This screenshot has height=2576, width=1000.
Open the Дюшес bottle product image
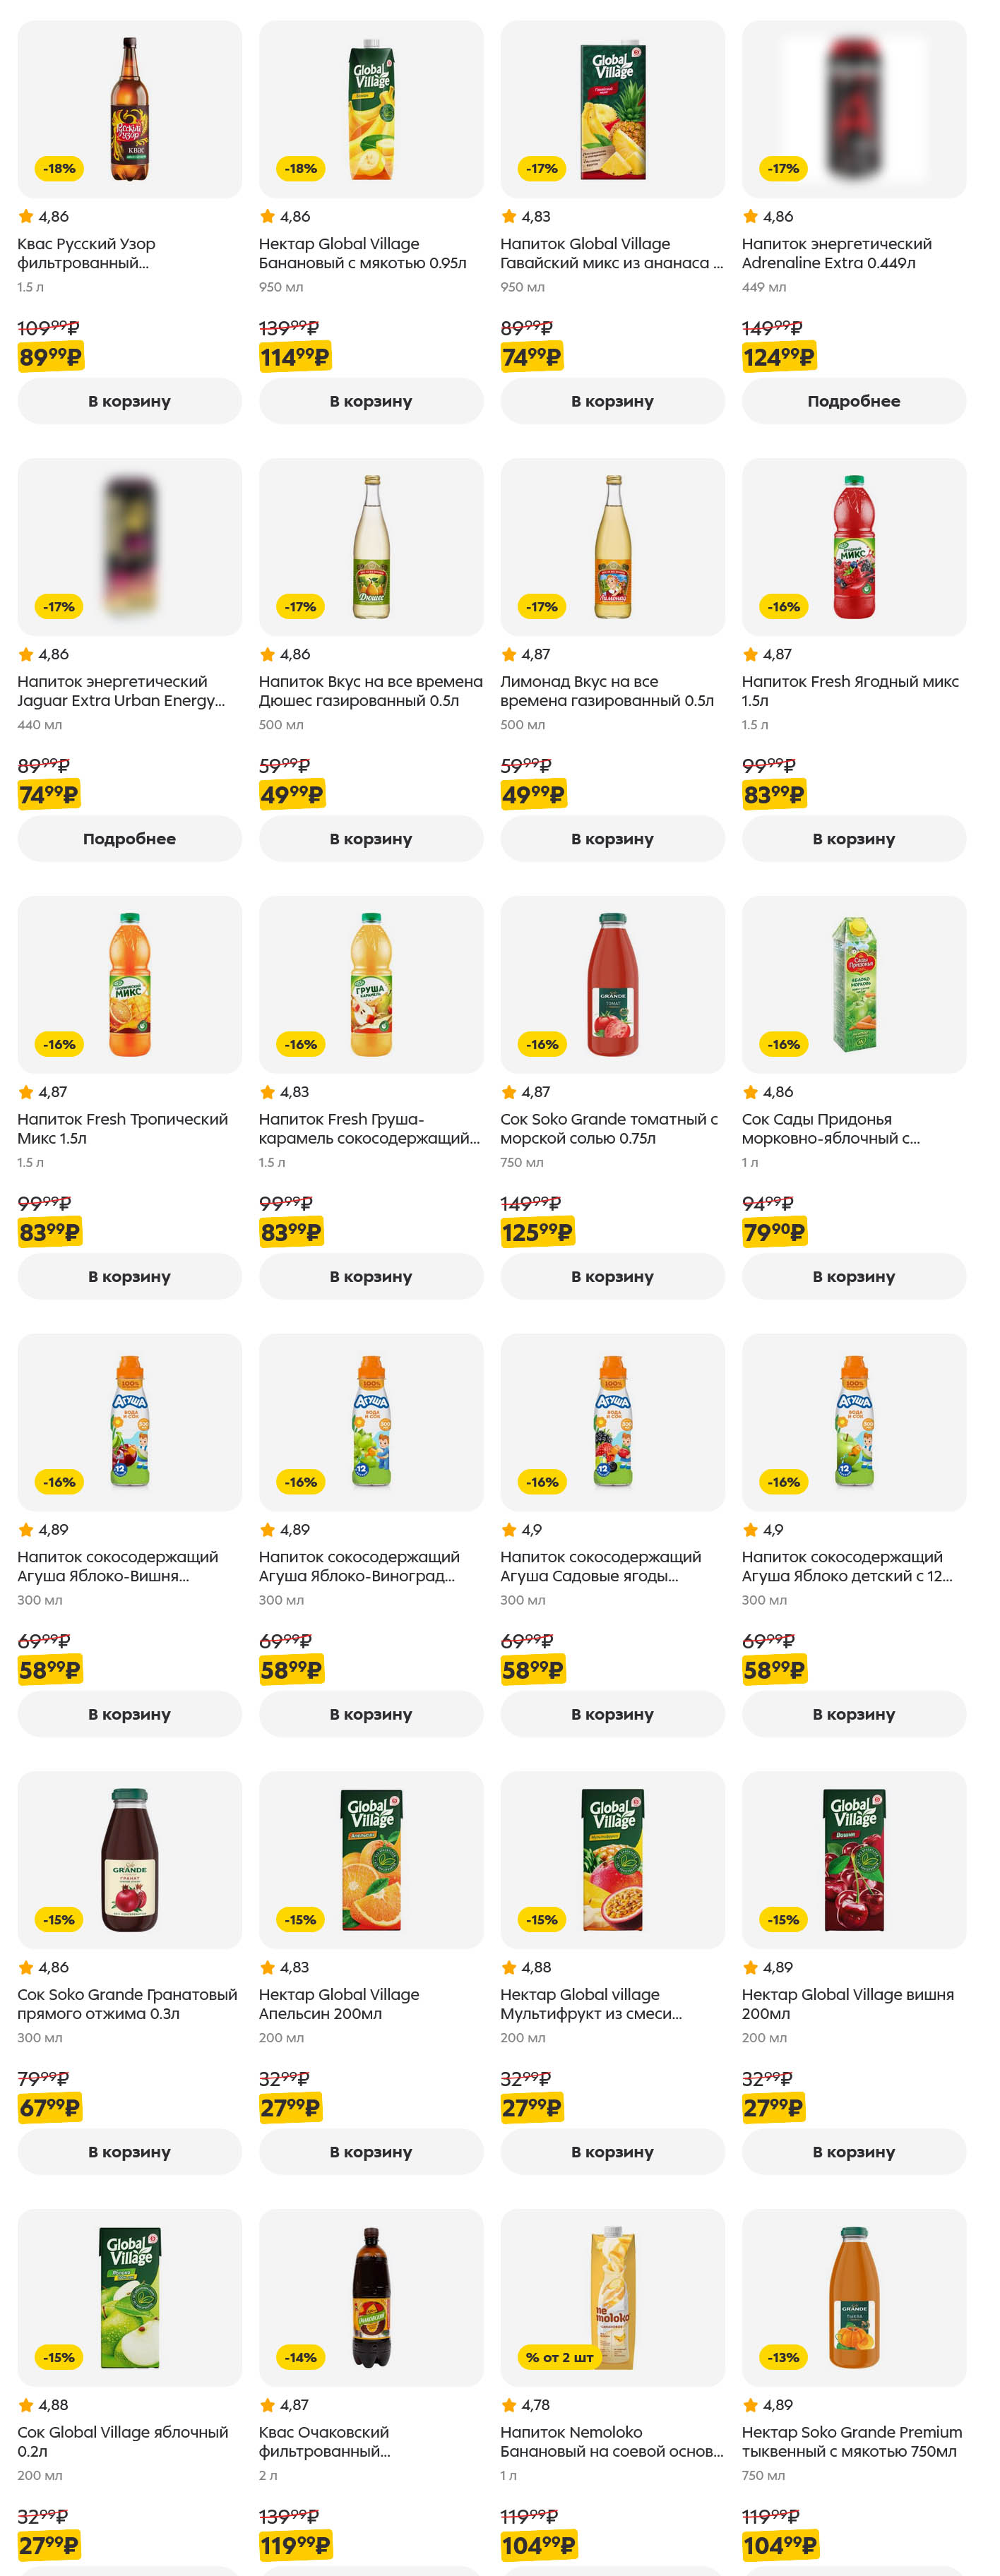[371, 546]
